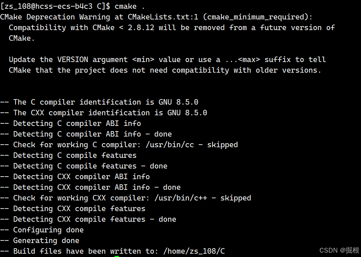Viewport: 361px width, 257px height.
Task: Click the "cmake ." command text
Action: 130,6
